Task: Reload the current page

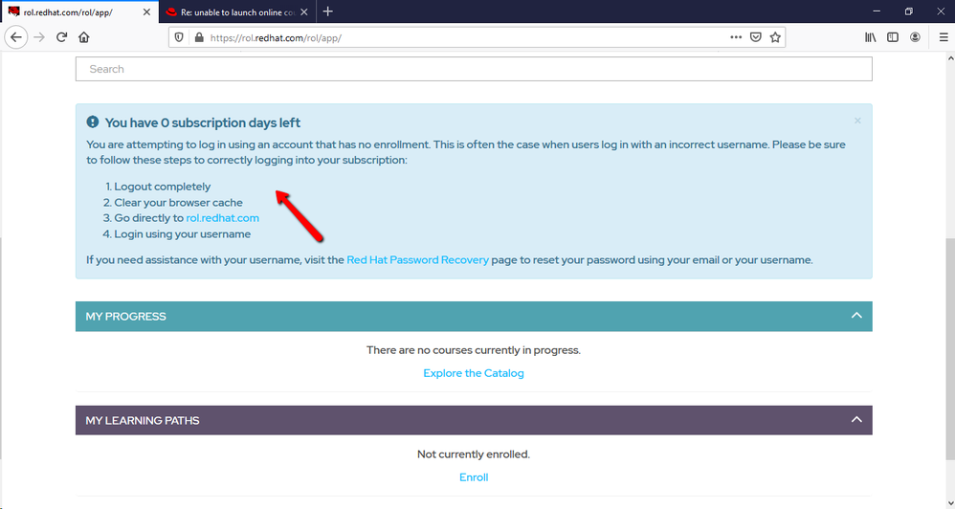Action: point(61,37)
